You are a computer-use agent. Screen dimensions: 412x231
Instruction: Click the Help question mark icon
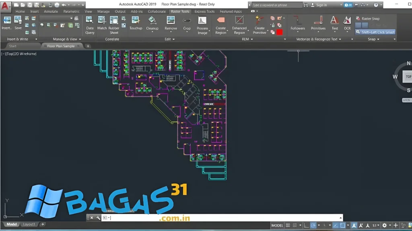click(376, 5)
